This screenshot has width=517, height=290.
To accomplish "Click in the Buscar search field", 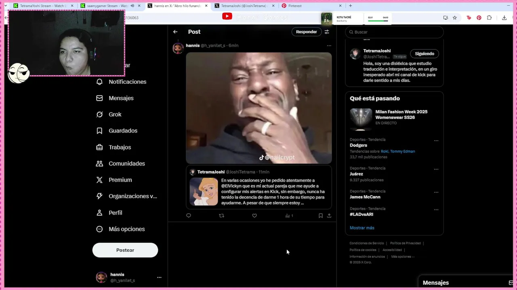I will 395,32.
